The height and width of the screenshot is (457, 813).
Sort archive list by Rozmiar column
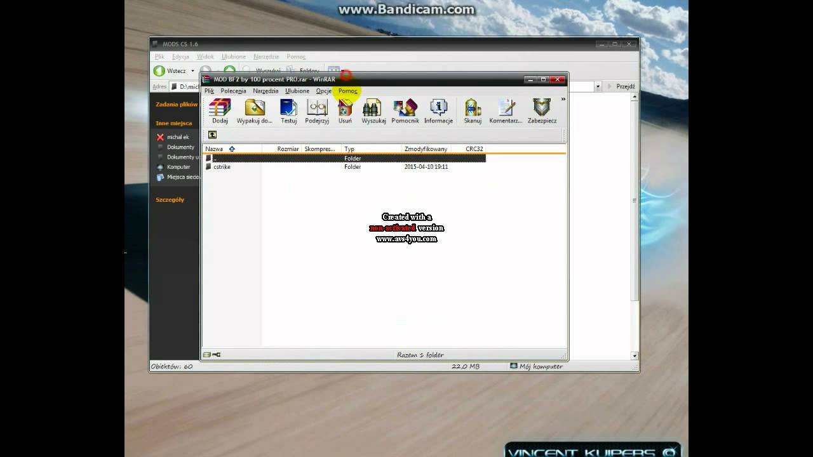coord(281,149)
